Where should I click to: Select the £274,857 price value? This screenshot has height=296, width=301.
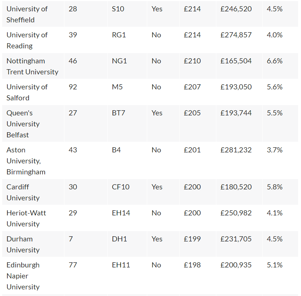click(236, 35)
